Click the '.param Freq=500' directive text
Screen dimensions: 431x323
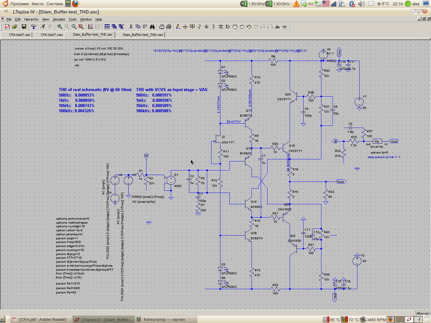tap(68, 242)
